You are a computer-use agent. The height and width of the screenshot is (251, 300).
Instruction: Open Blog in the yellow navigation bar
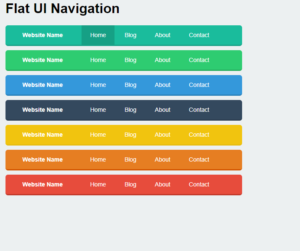[x=131, y=135]
